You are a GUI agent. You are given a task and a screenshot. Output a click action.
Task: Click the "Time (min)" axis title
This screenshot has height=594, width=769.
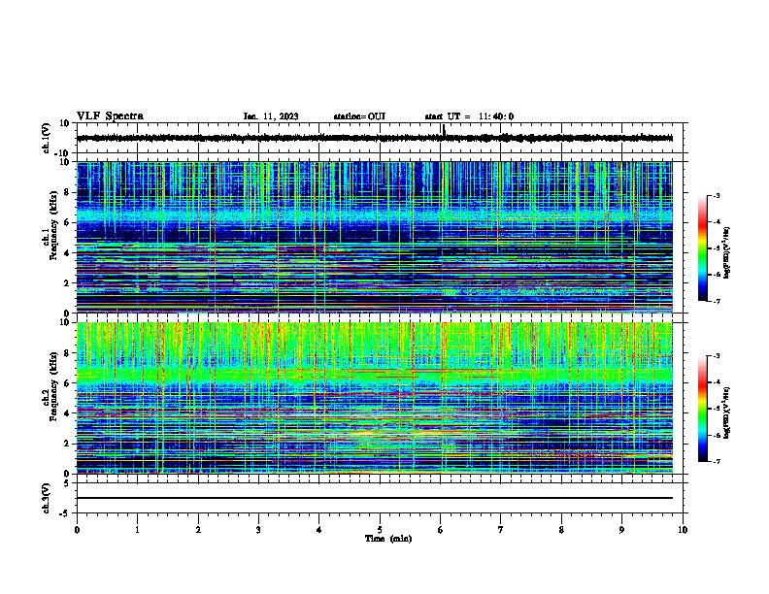(x=388, y=539)
